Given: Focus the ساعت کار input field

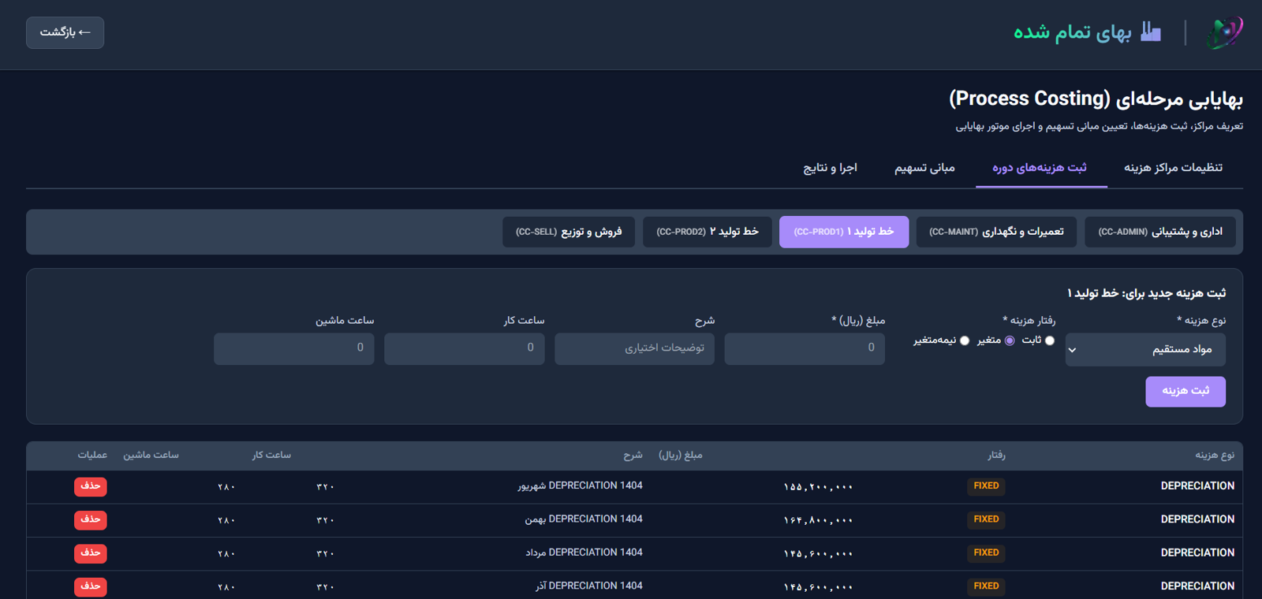Looking at the screenshot, I should (x=464, y=348).
